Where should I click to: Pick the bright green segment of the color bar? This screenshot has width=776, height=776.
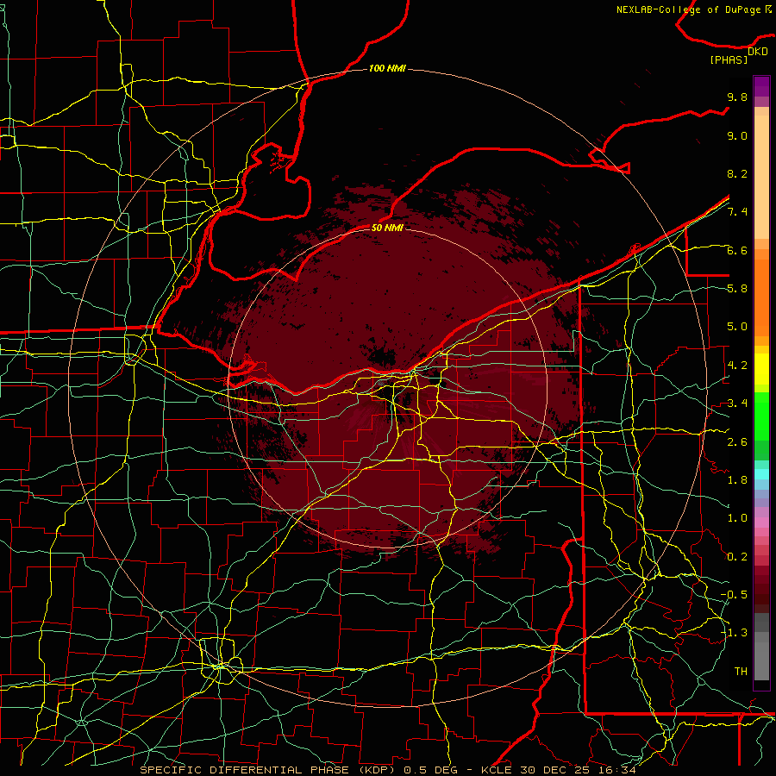coord(761,416)
